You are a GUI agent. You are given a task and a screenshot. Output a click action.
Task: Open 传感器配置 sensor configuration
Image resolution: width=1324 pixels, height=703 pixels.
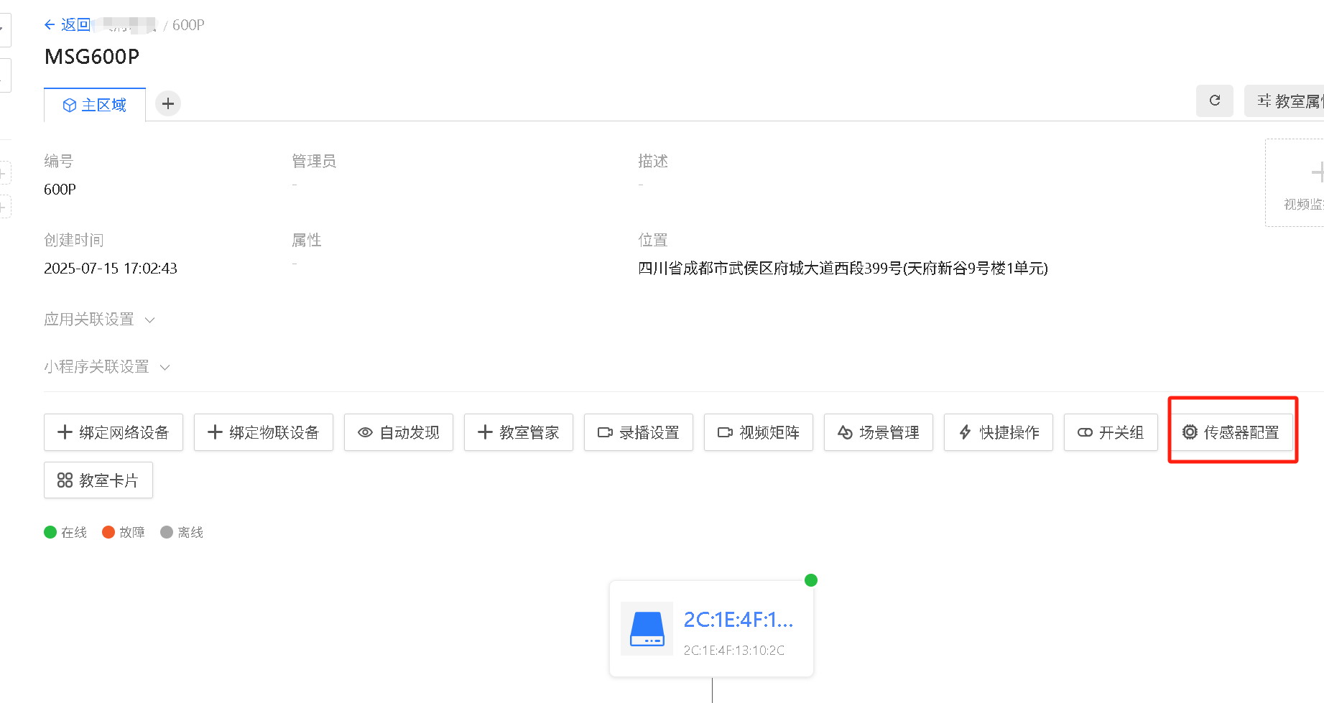click(x=1231, y=432)
